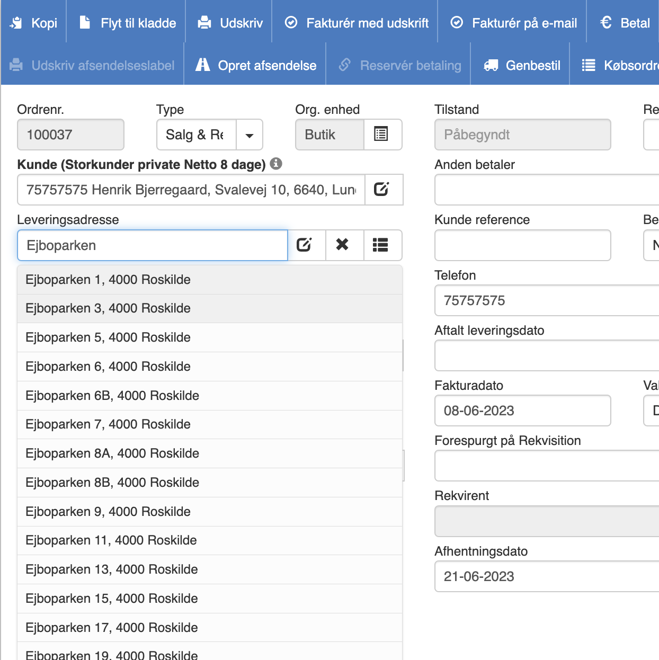Clear Leveringsadresse with the X icon
659x660 pixels.
pyautogui.click(x=344, y=245)
